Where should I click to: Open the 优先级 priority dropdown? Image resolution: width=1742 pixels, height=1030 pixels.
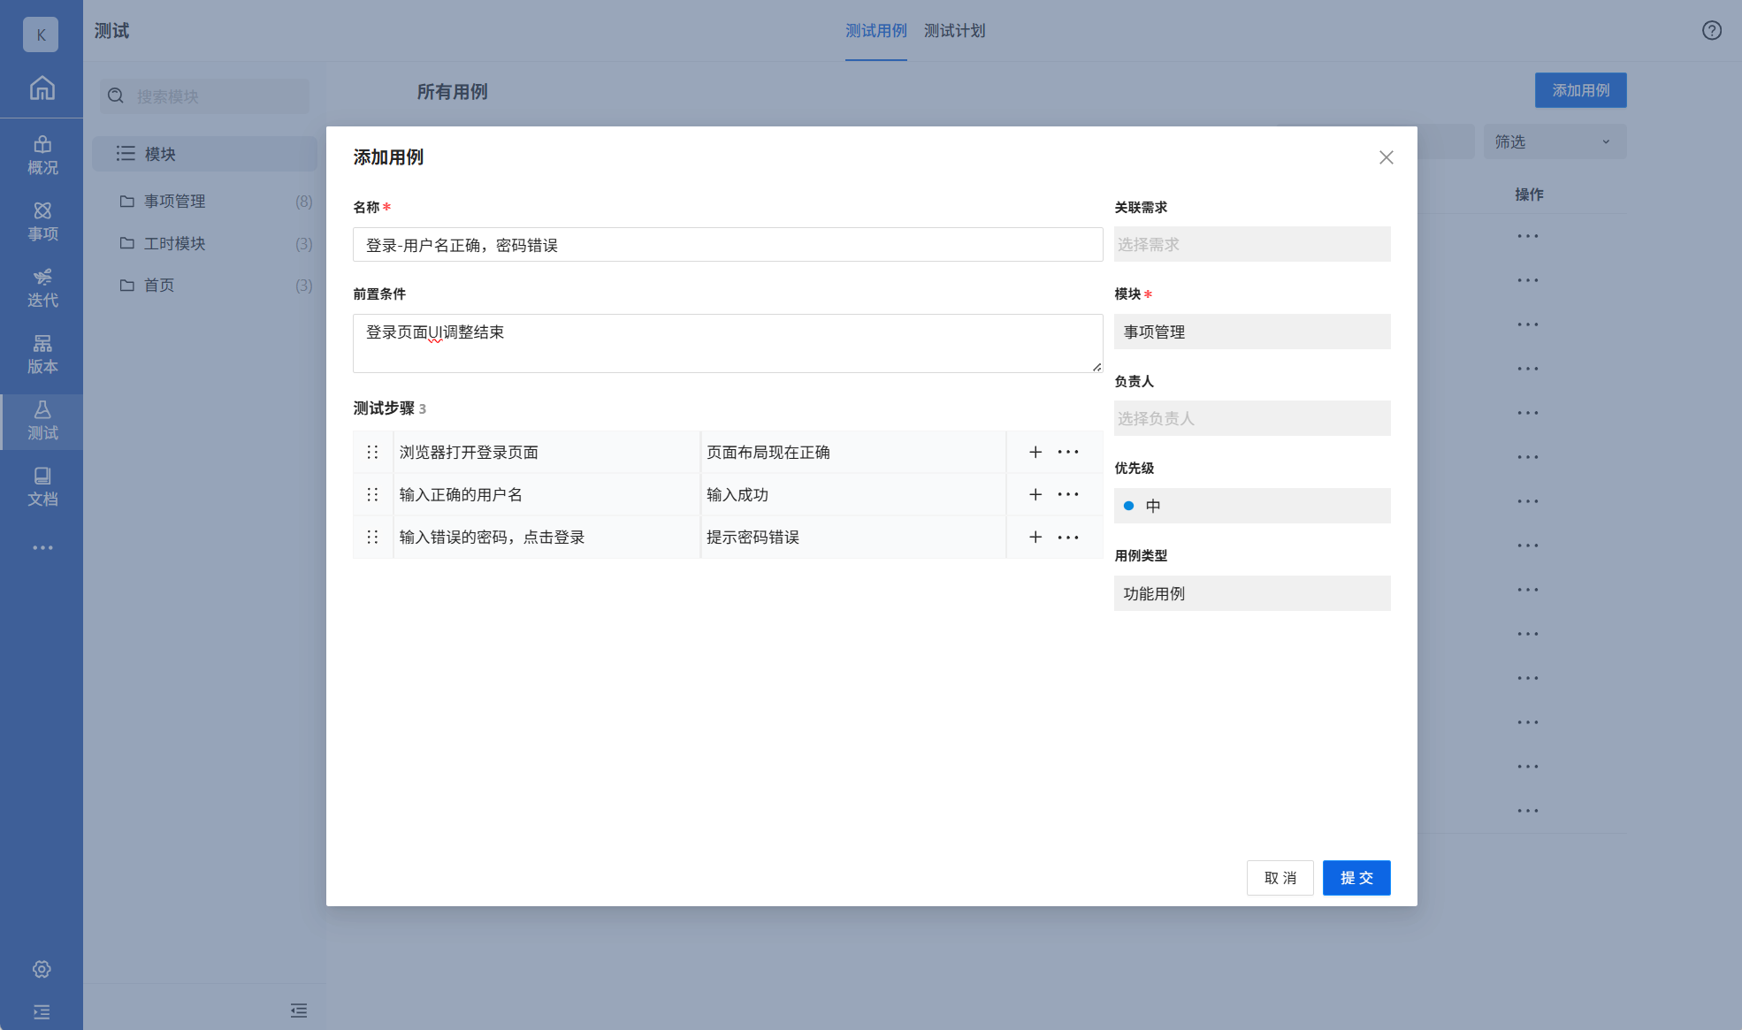[x=1251, y=506]
